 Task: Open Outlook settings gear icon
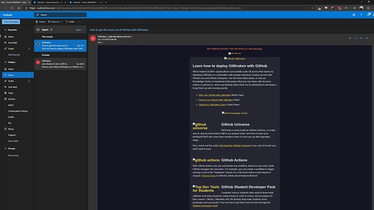(354, 15)
